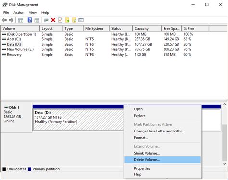Click the 785.75 GB capacity cell
Image resolution: width=228 pixels, height=180 pixels.
pyautogui.click(x=142, y=49)
